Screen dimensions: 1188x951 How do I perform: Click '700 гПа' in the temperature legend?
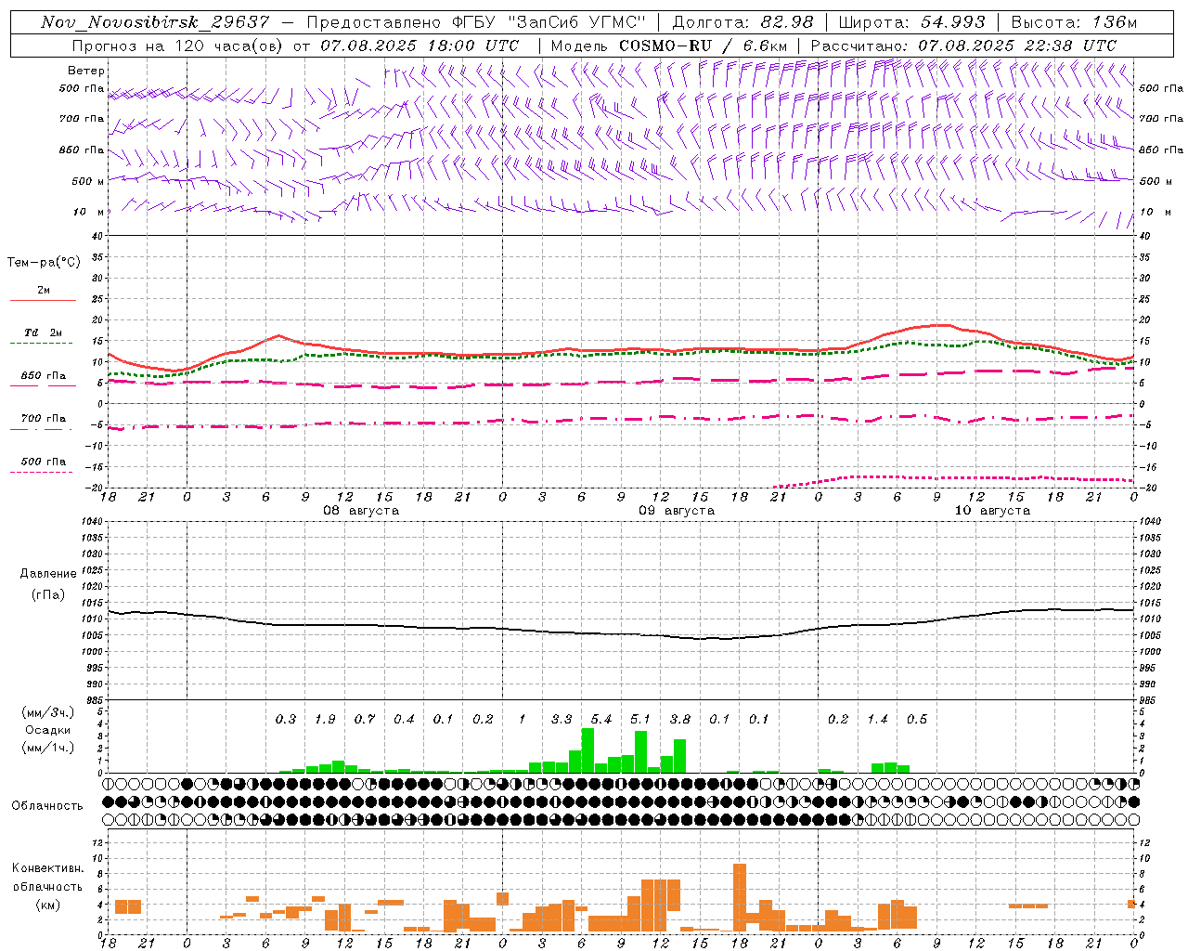tap(43, 418)
